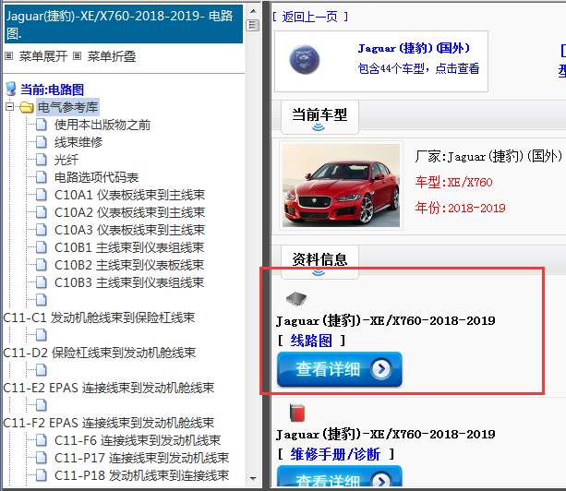Click 查看详细 button under 线路图
566x491 pixels.
click(339, 369)
